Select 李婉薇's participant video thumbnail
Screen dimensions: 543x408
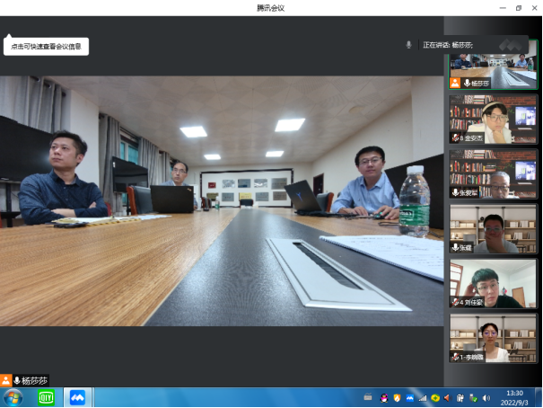point(493,338)
